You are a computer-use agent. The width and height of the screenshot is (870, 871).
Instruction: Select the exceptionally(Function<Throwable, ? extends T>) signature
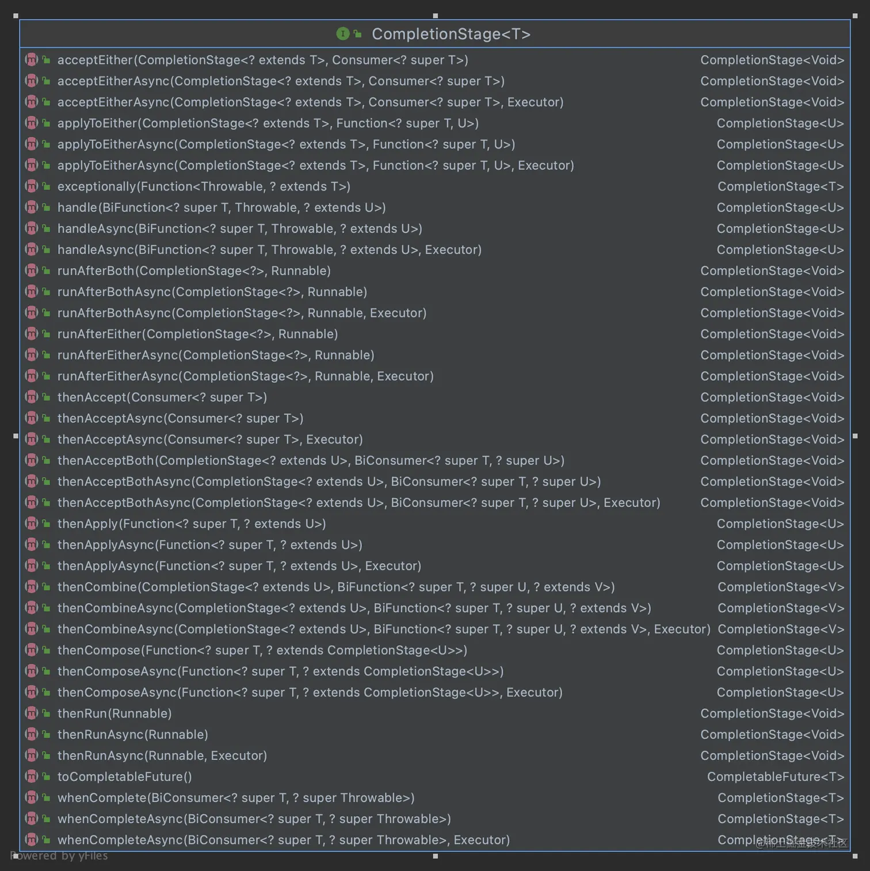point(204,186)
